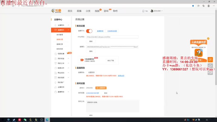
Task: Click the 直播码 stream key field
Action: click(112, 47)
